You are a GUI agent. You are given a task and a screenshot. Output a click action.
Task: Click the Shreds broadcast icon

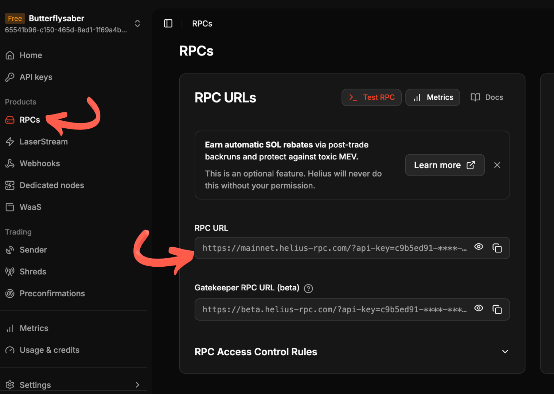pyautogui.click(x=10, y=272)
